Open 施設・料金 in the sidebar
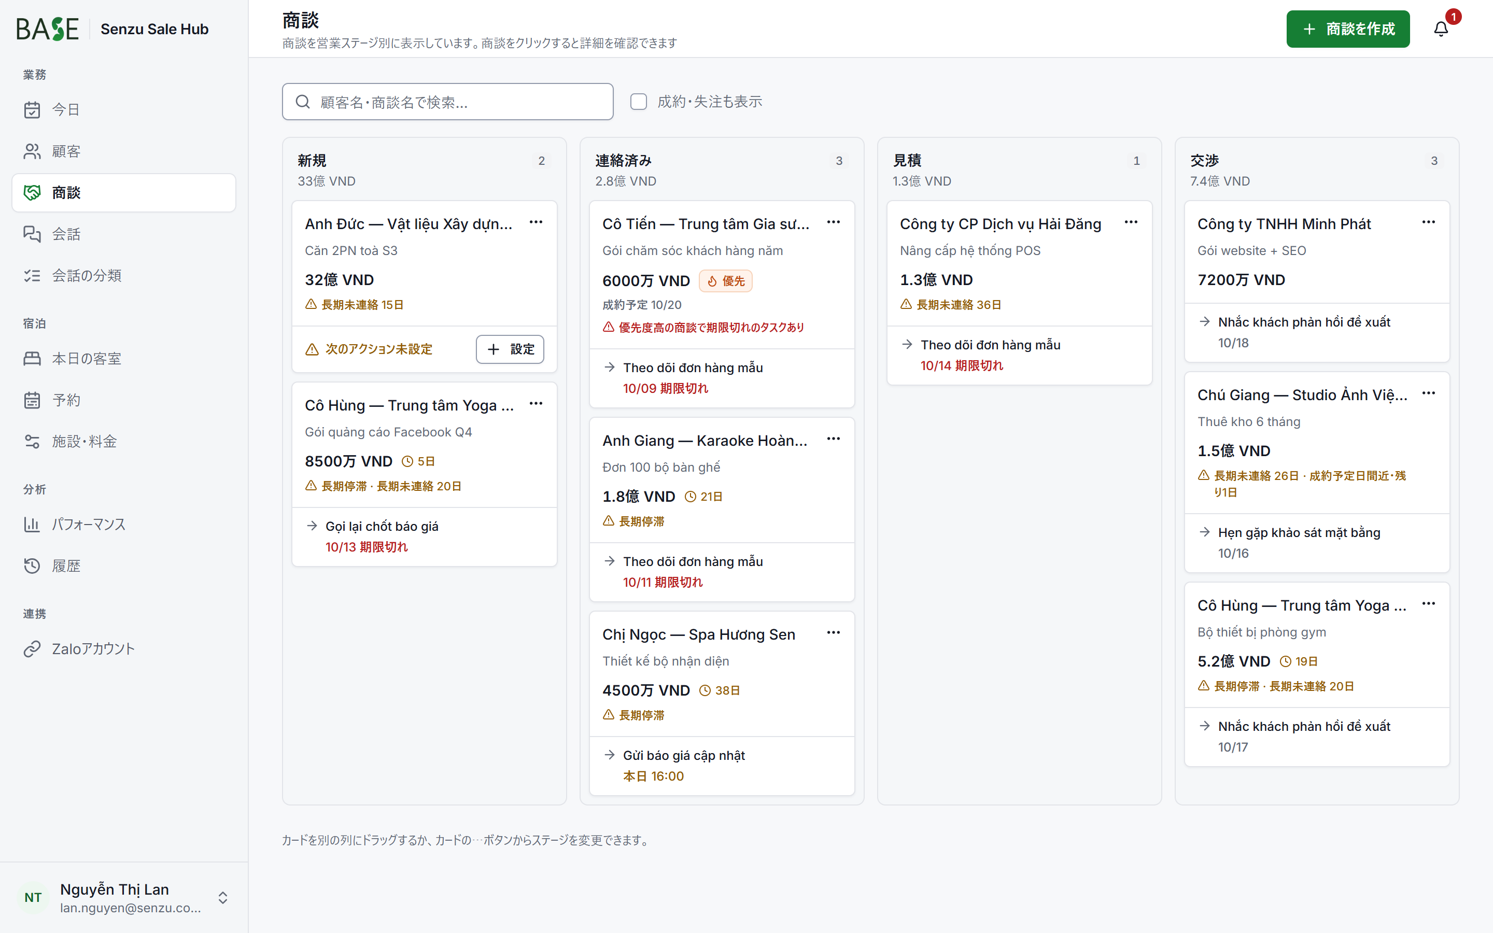Image resolution: width=1493 pixels, height=933 pixels. 123,441
